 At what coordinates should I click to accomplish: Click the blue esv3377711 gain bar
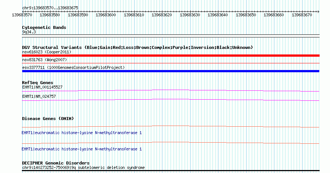click(171, 71)
